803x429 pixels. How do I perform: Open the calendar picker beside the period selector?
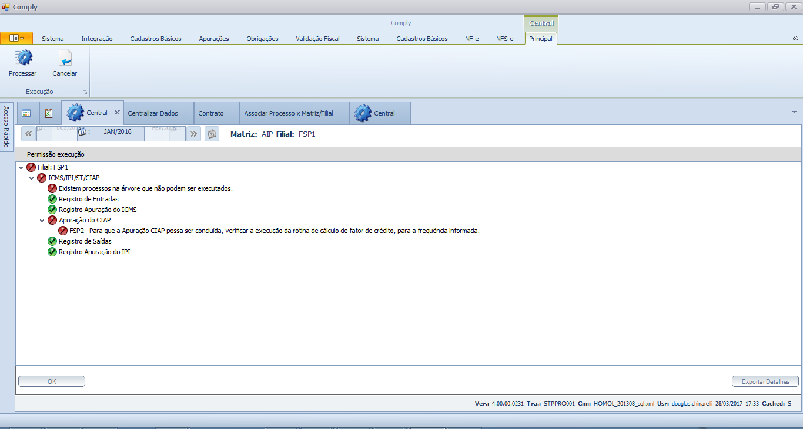pyautogui.click(x=212, y=134)
